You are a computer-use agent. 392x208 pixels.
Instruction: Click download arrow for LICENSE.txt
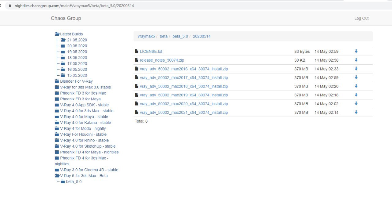click(356, 51)
